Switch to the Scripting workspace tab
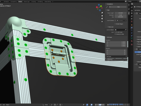Viewport: 141px width, 106px height. 33,1
